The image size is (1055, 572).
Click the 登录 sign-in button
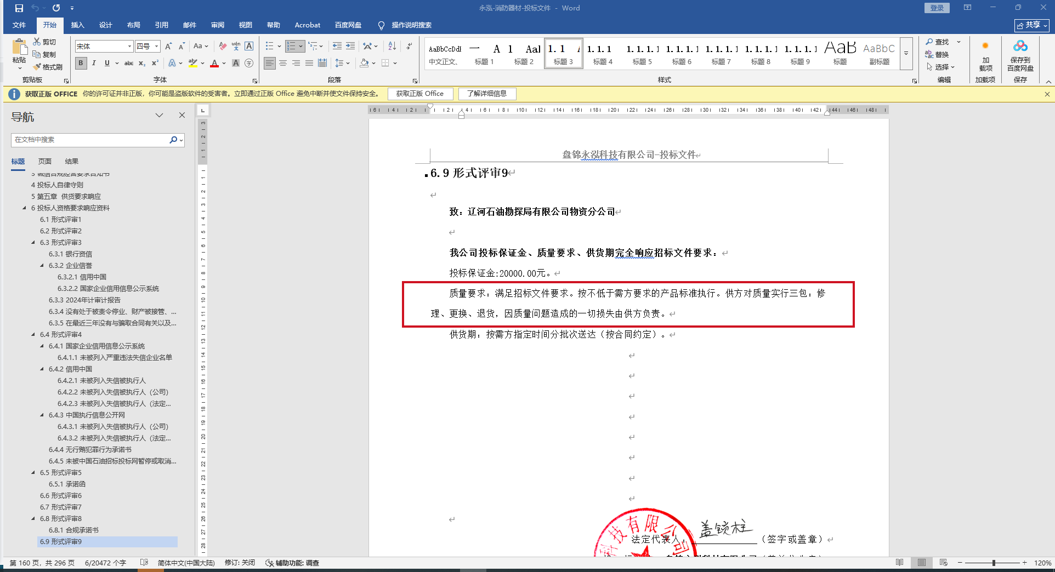(x=937, y=8)
